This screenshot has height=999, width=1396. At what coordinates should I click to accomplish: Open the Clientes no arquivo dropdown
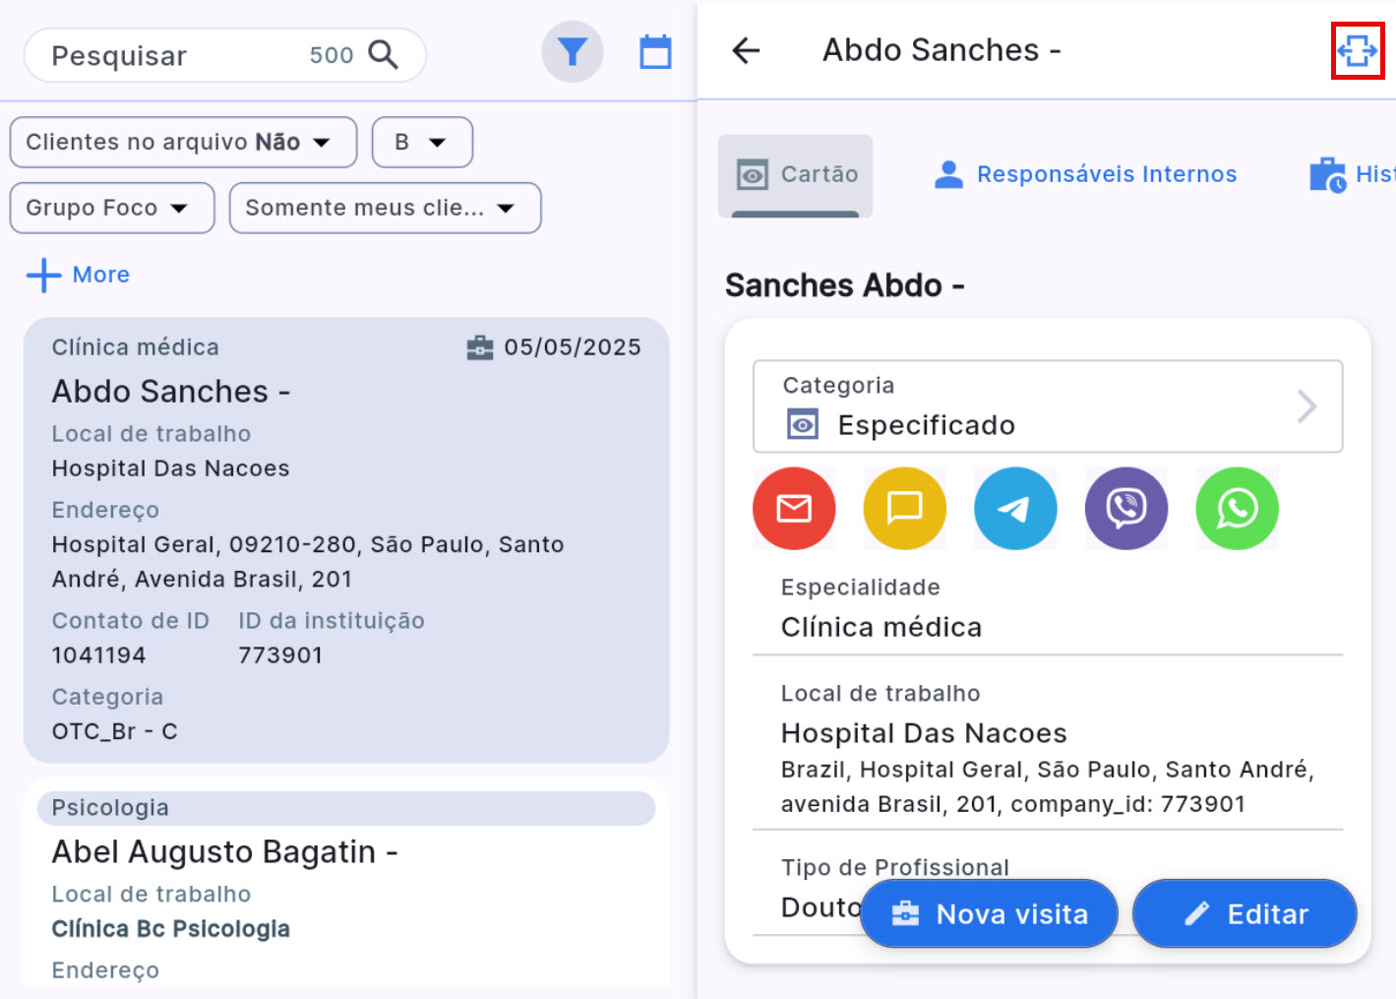point(183,143)
